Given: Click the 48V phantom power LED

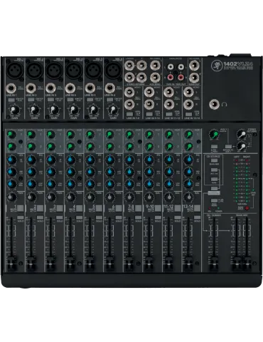Looking at the screenshot, I should [x=210, y=208].
